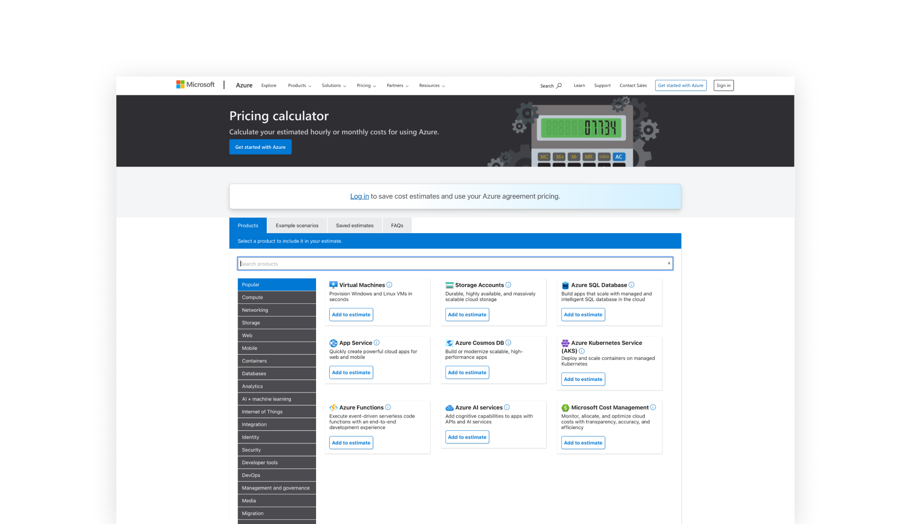
Task: Expand the Resources dropdown menu
Action: tap(432, 86)
